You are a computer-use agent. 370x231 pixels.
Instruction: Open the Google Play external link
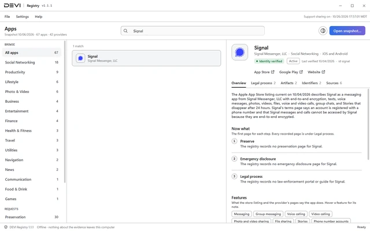[x=291, y=72]
